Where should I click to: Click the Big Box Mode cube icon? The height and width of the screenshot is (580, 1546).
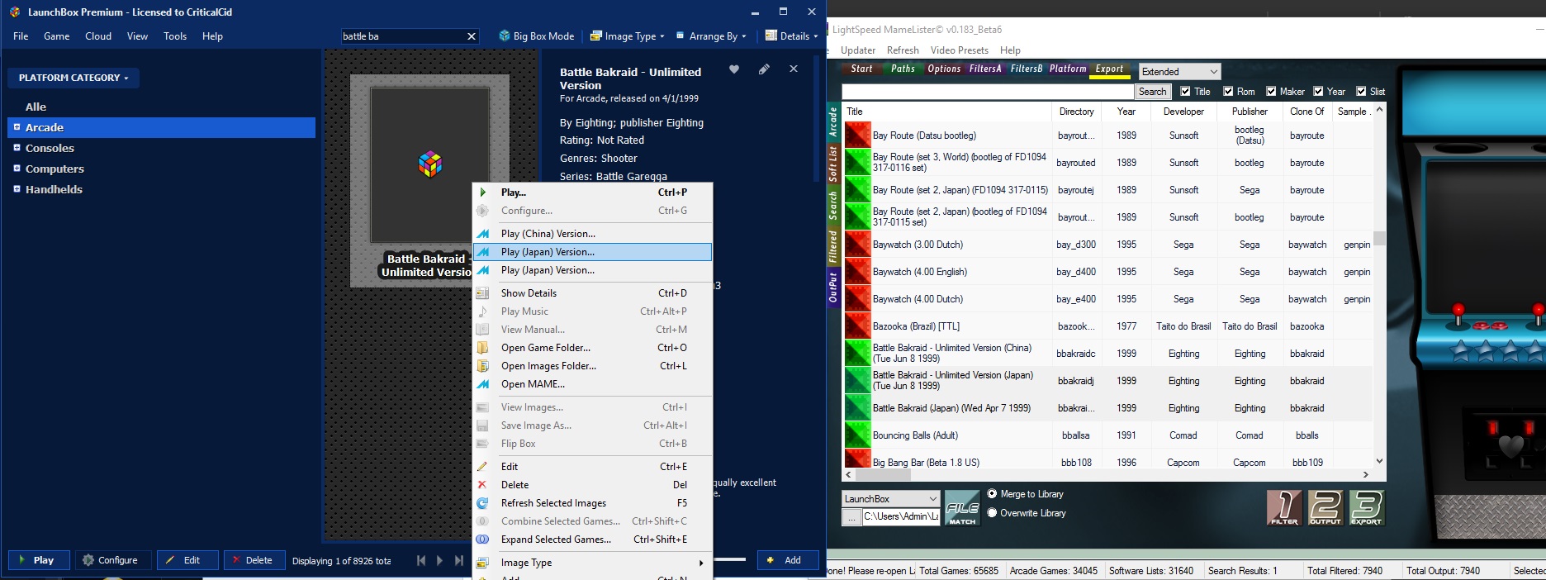pos(505,36)
